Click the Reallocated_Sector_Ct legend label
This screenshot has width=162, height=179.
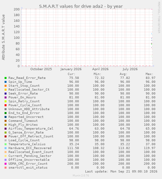click(x=29, y=90)
